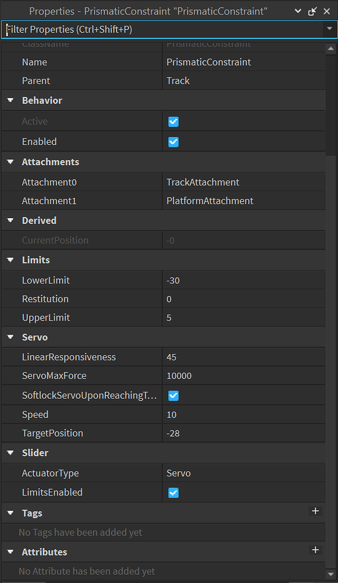This screenshot has height=583, width=338.
Task: Collapse the Limits section
Action: click(x=9, y=259)
